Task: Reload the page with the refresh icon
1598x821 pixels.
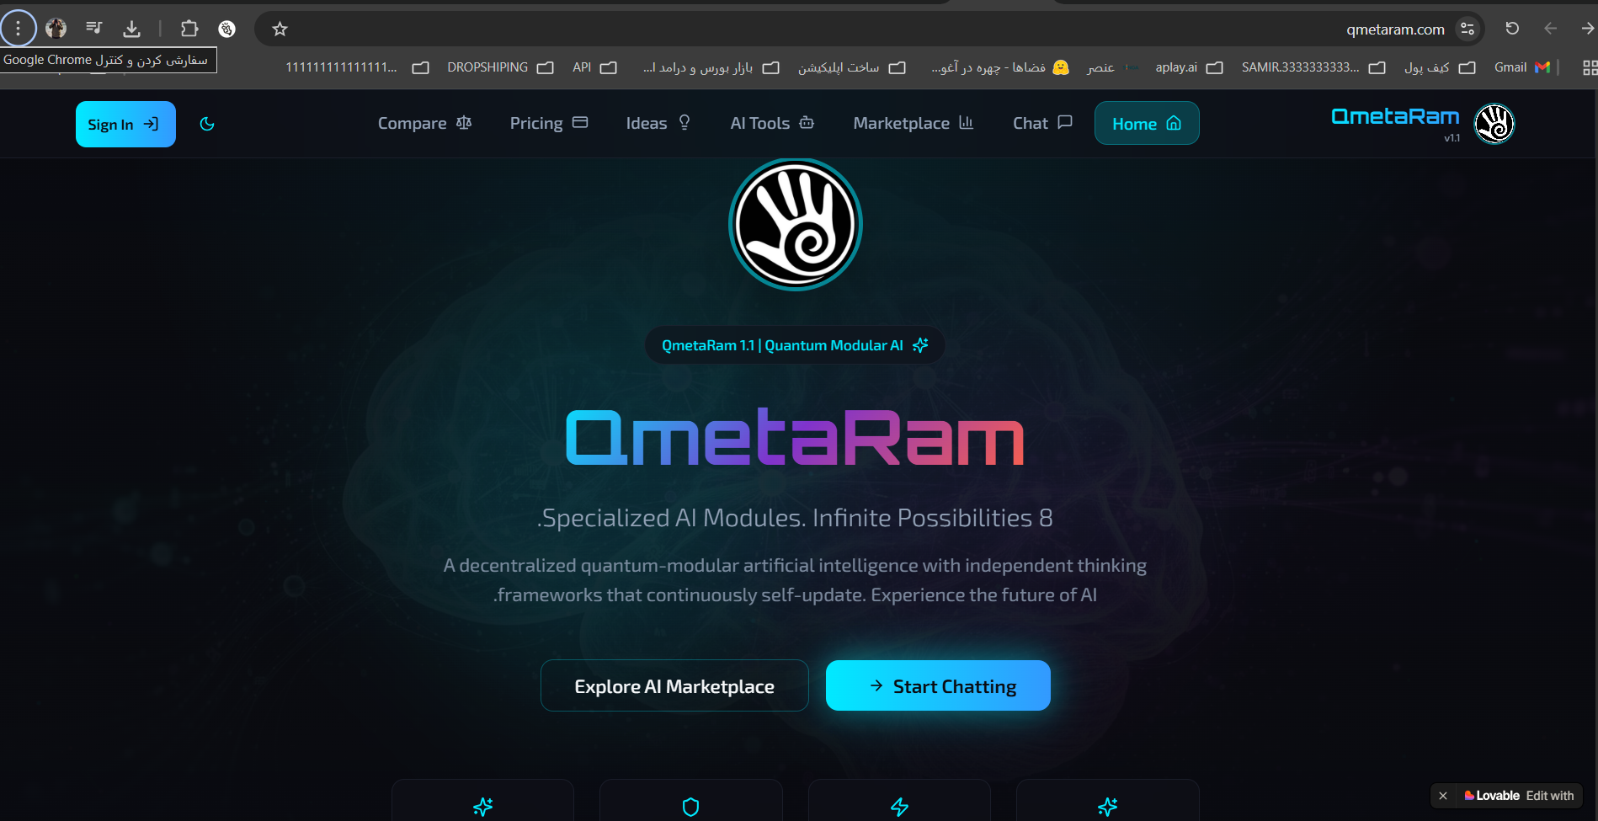Action: pos(1511,28)
